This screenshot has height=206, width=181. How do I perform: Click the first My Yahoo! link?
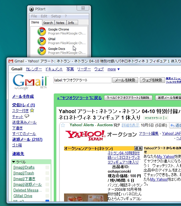coord(166,156)
